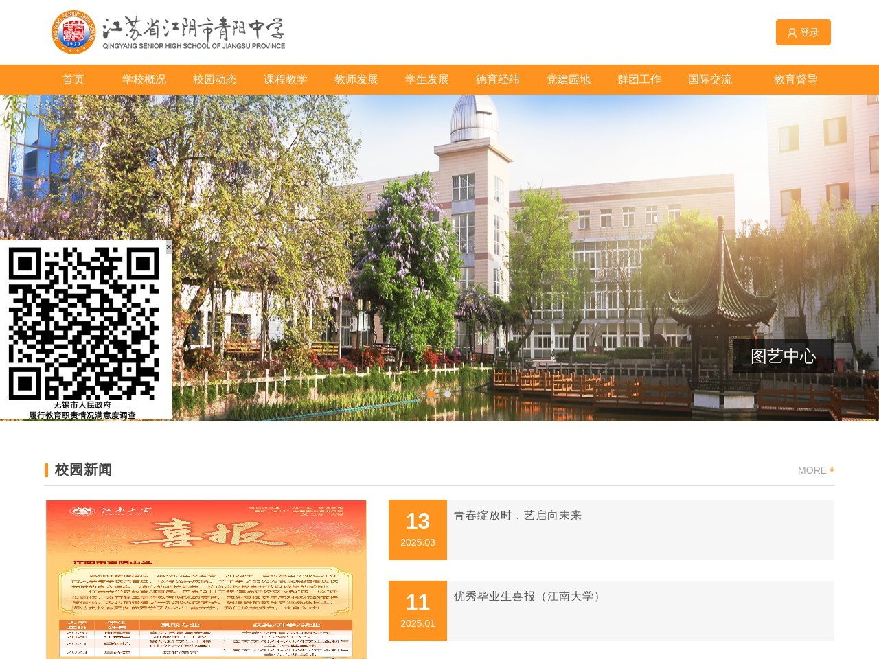The image size is (879, 659).
Task: Open news article 青春绽放时，艺启向未来
Action: click(518, 516)
